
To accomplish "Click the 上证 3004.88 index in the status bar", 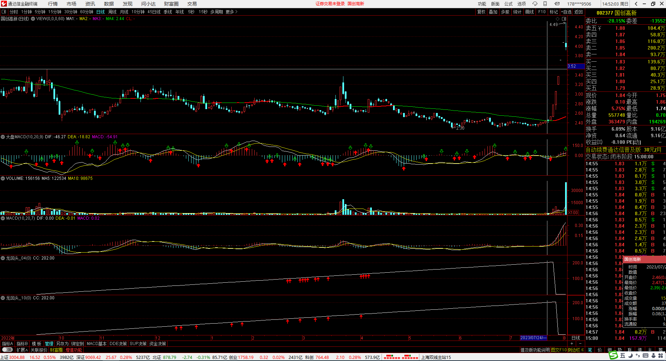I will pyautogui.click(x=13, y=357).
